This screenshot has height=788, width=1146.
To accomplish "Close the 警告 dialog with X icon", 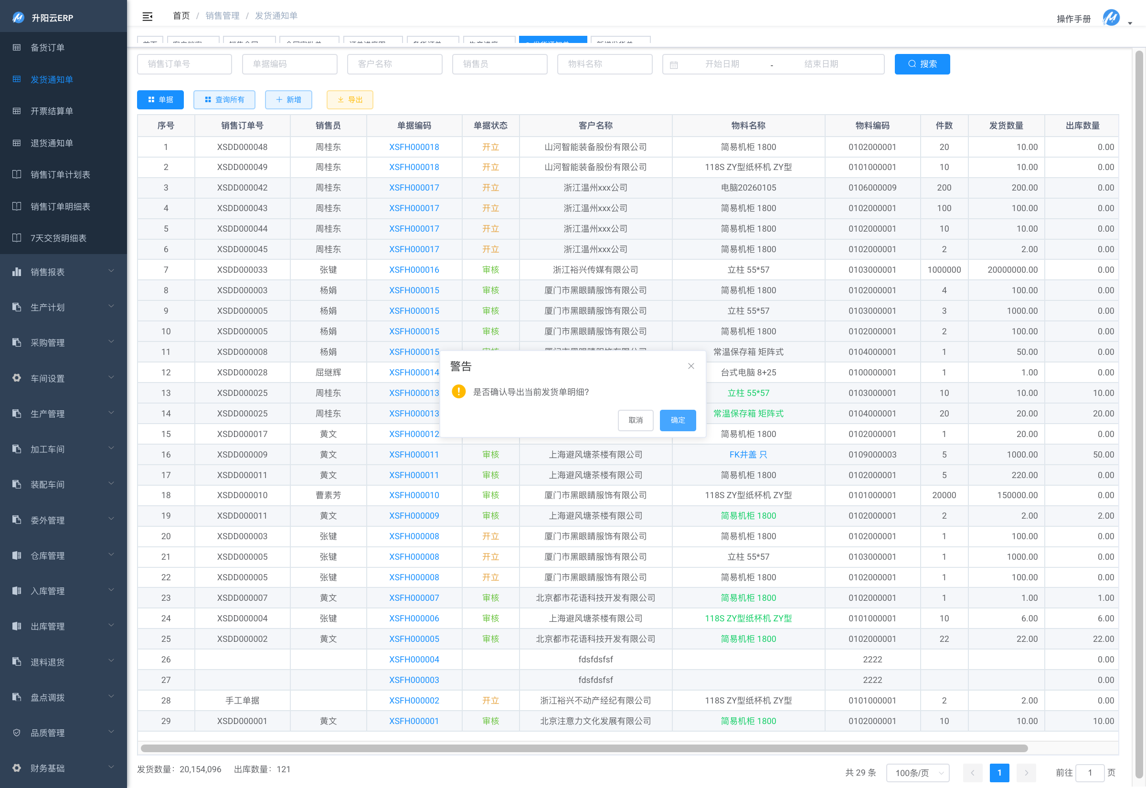I will pos(691,366).
